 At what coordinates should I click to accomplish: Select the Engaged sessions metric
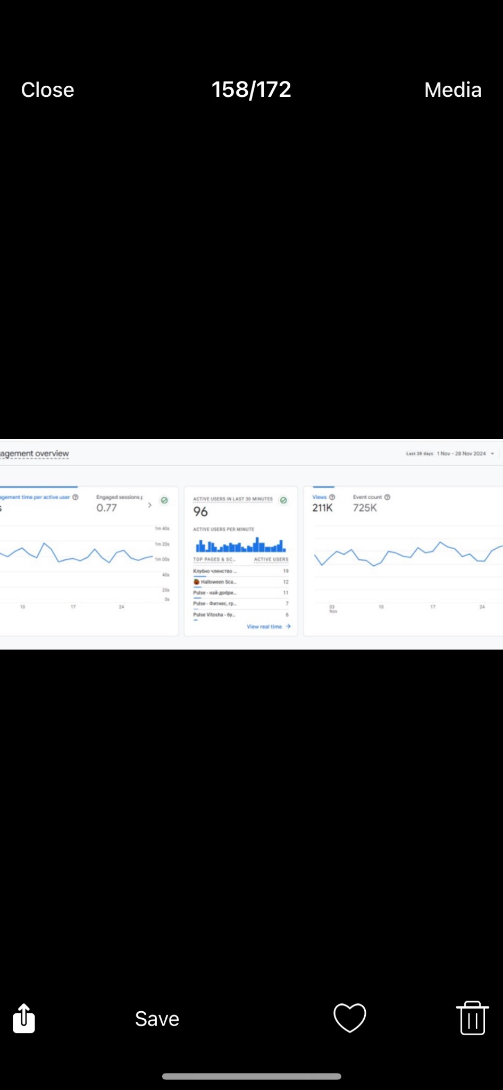[118, 503]
